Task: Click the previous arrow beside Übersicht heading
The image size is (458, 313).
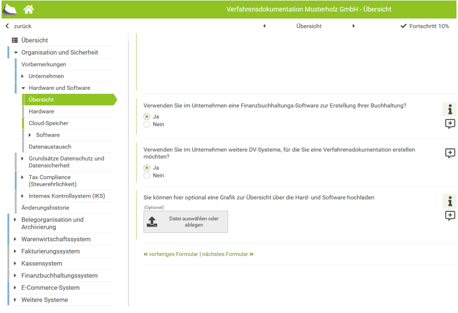Action: [264, 26]
